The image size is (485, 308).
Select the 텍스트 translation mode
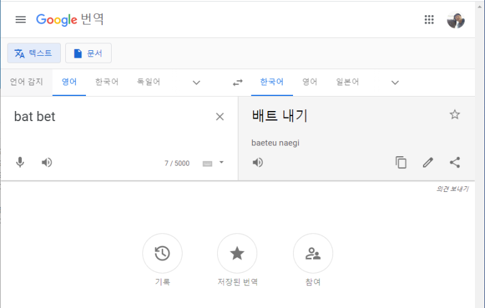(x=34, y=53)
